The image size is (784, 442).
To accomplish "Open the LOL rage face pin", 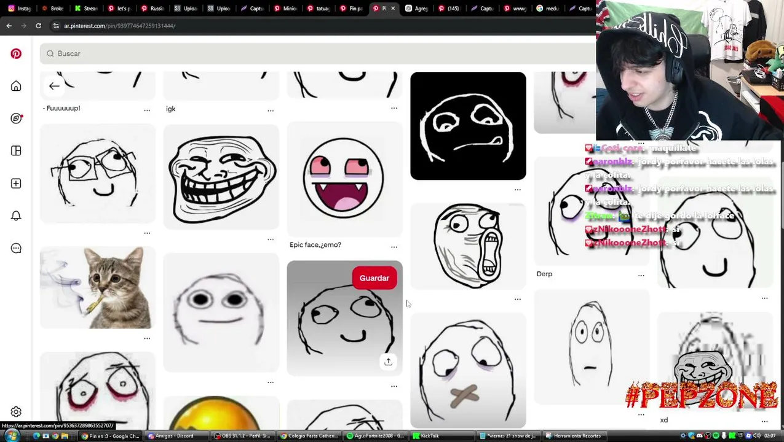I will (x=468, y=246).
